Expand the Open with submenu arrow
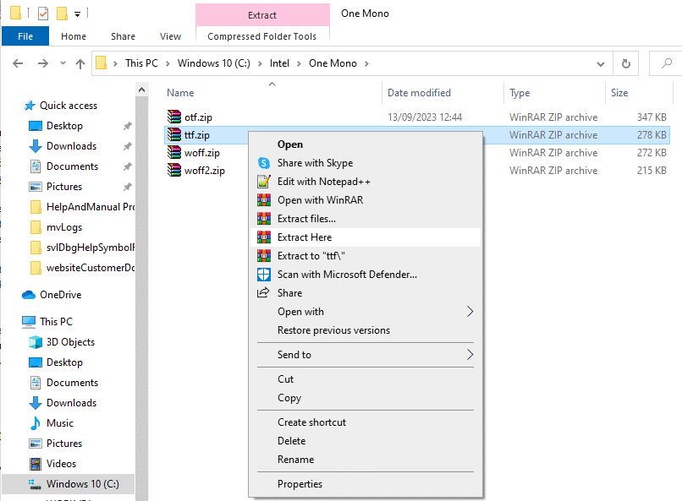The height and width of the screenshot is (501, 682). tap(470, 312)
